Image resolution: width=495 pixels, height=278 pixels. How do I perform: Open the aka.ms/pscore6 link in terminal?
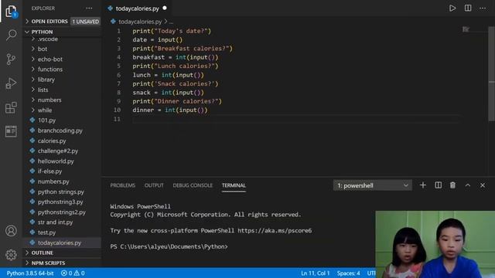coord(275,231)
